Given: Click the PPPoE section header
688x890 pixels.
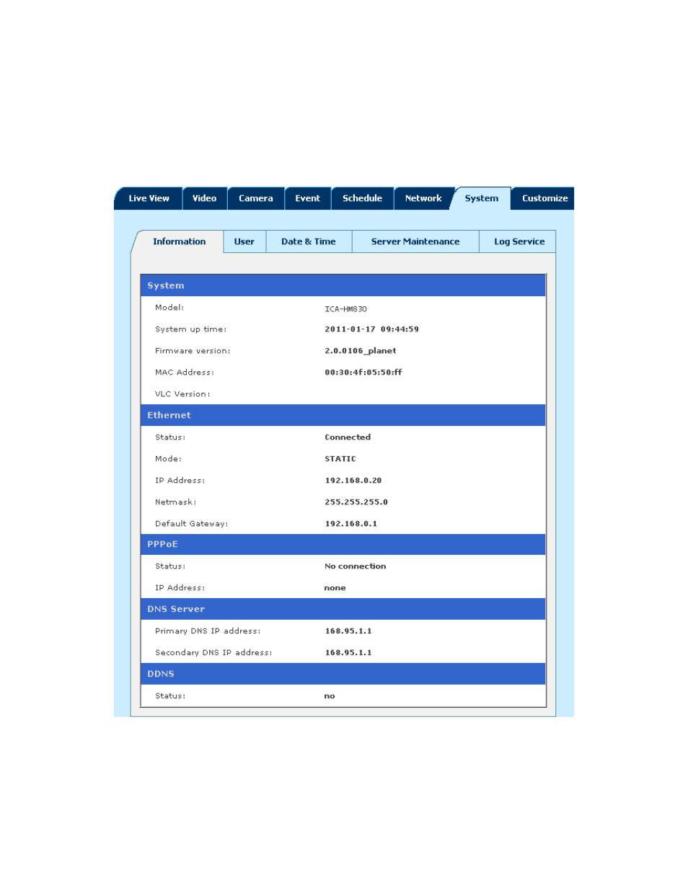Looking at the screenshot, I should (x=343, y=544).
